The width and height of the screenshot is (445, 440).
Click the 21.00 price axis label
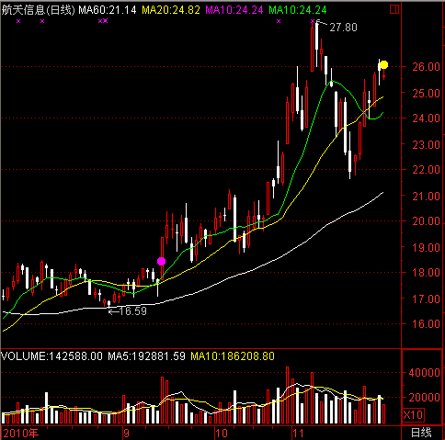[x=426, y=196]
